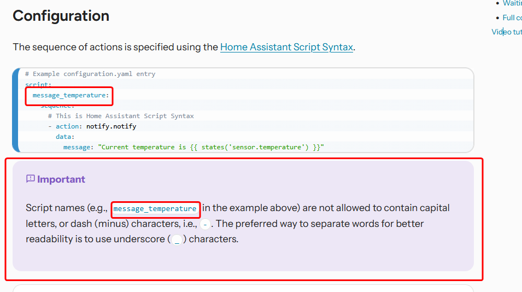Click the blue left border of code block
This screenshot has width=522, height=292.
tap(16, 110)
